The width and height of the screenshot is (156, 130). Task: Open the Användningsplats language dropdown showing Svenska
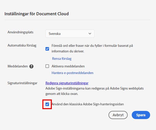[x=70, y=34]
